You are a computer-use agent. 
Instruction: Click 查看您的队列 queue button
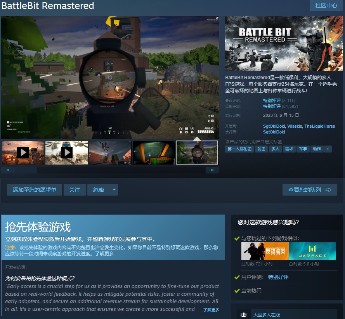point(309,190)
